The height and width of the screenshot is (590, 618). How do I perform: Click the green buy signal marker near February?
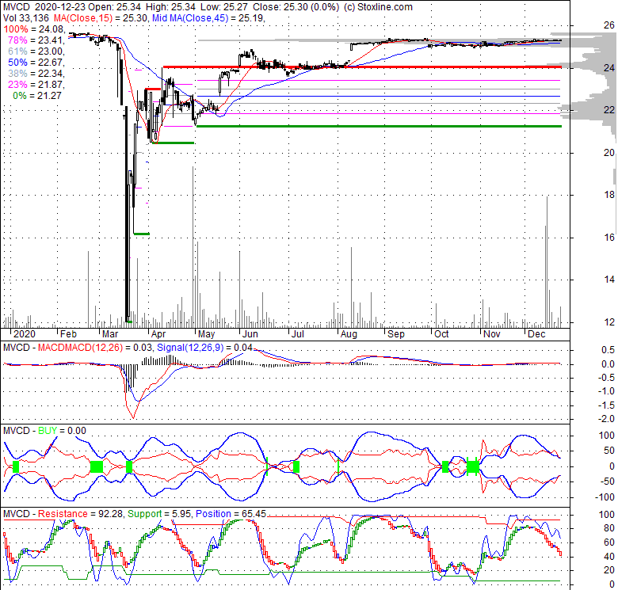97,466
